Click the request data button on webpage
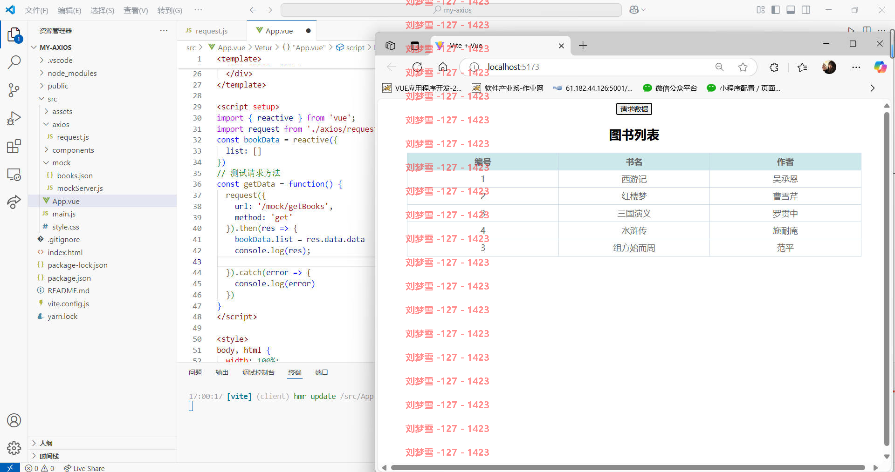This screenshot has height=472, width=895. (x=634, y=109)
